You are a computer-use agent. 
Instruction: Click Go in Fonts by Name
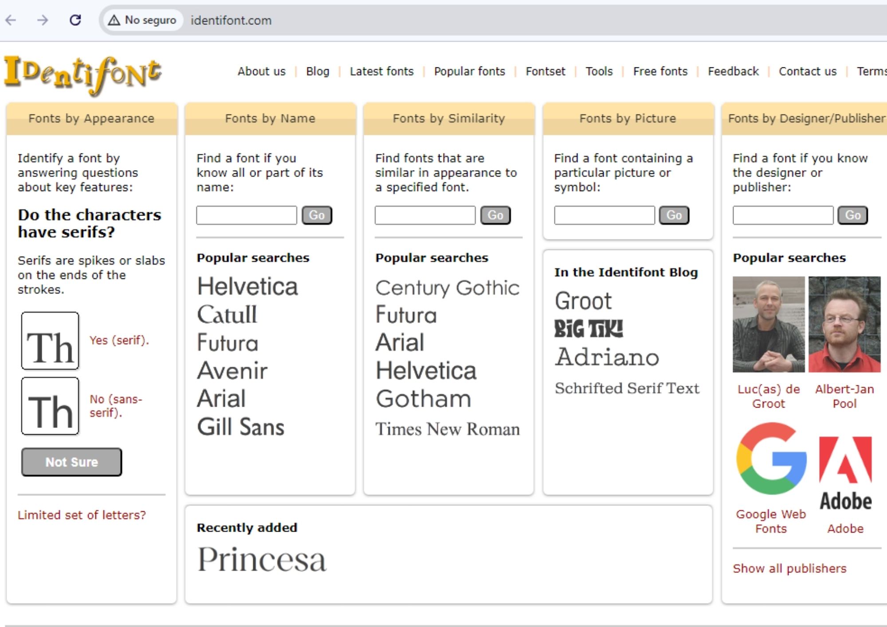[x=317, y=215]
